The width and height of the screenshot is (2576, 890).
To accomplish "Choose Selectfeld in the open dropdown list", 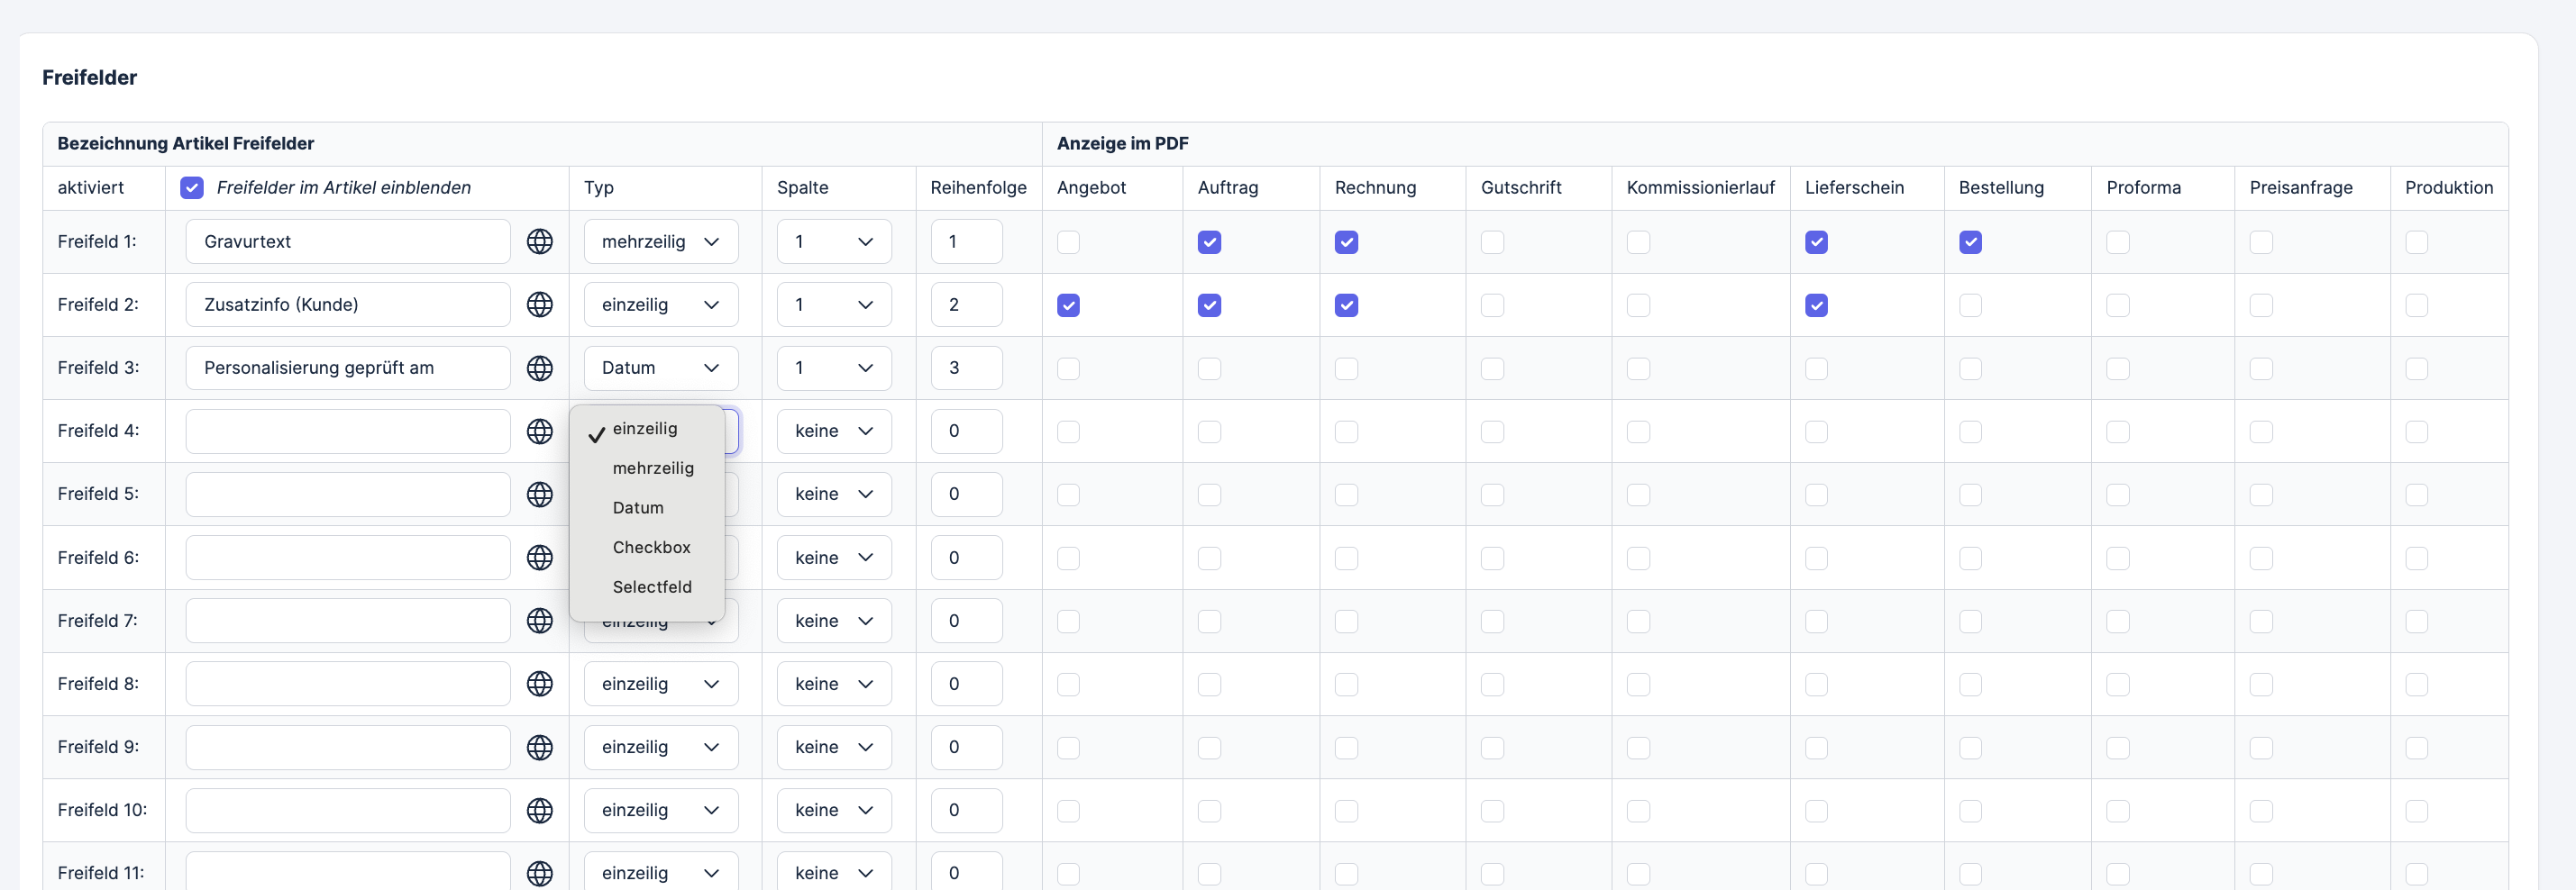I will pos(651,587).
